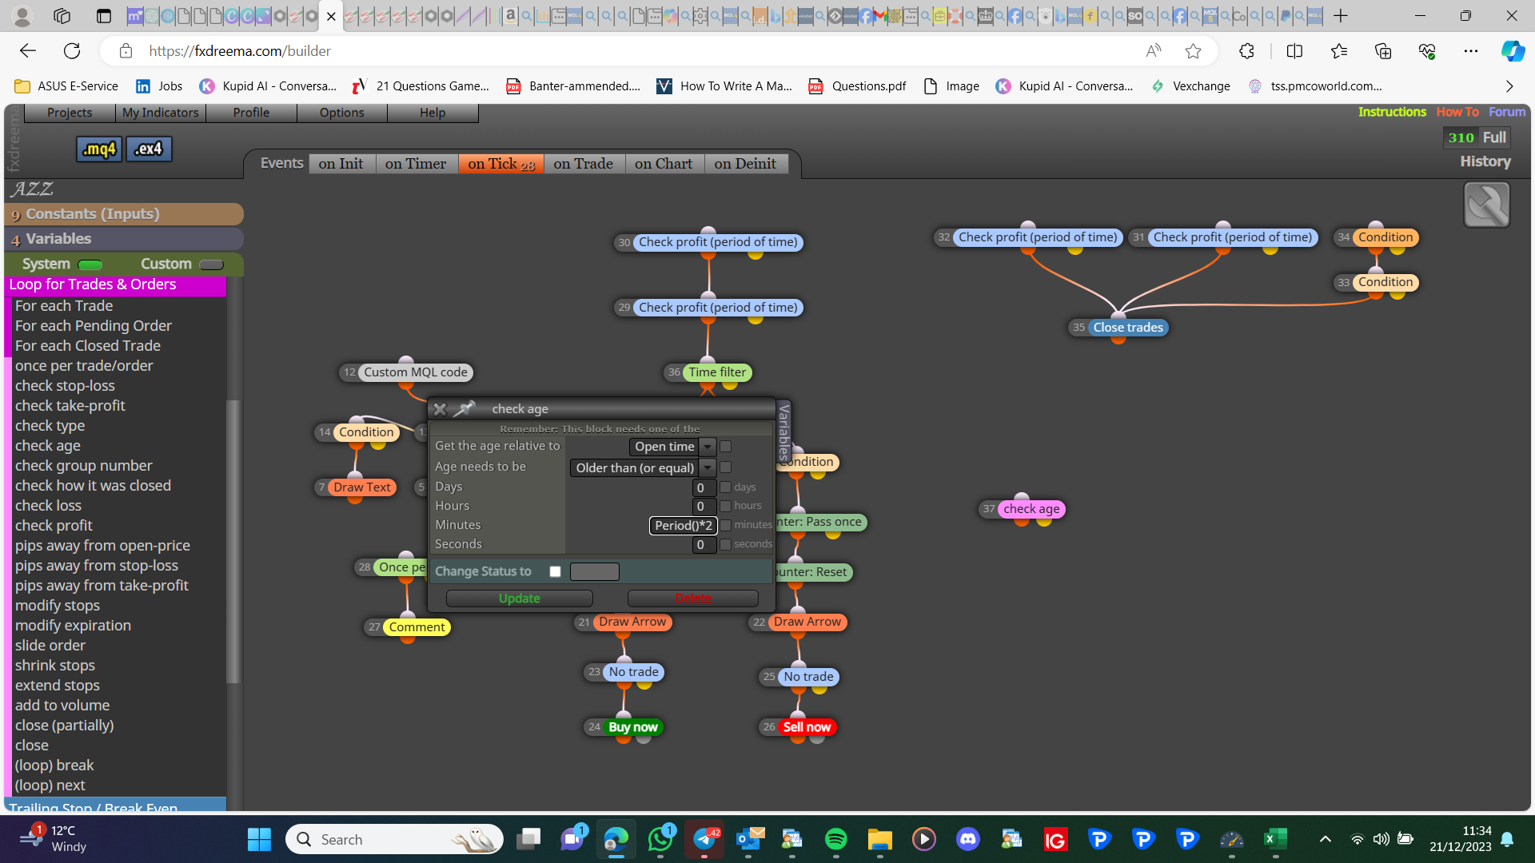Switch to the on Timer tab

tap(416, 164)
